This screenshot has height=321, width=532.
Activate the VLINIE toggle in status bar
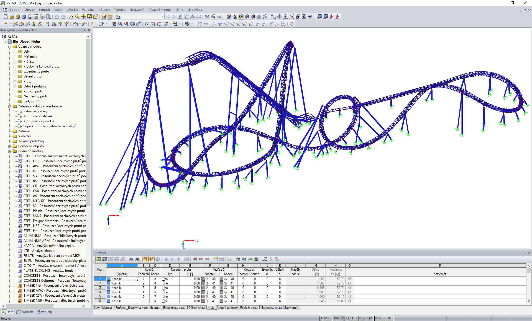[x=379, y=318]
